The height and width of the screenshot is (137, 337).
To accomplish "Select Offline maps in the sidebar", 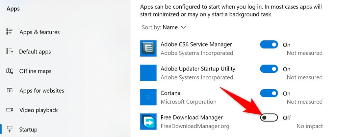I will click(x=35, y=71).
